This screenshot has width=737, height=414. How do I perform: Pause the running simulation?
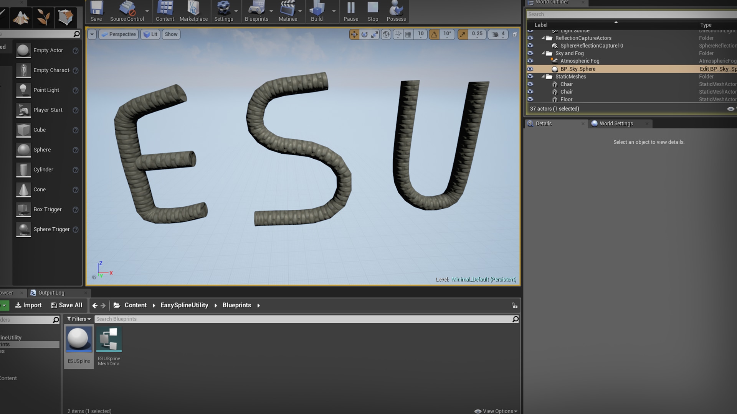point(350,11)
